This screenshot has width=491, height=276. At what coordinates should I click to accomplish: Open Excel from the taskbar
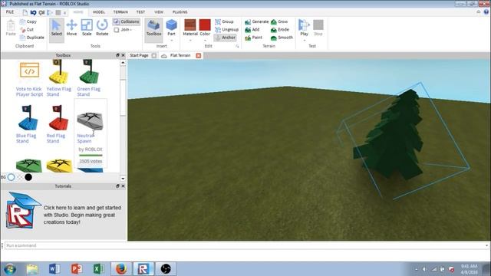(x=99, y=269)
